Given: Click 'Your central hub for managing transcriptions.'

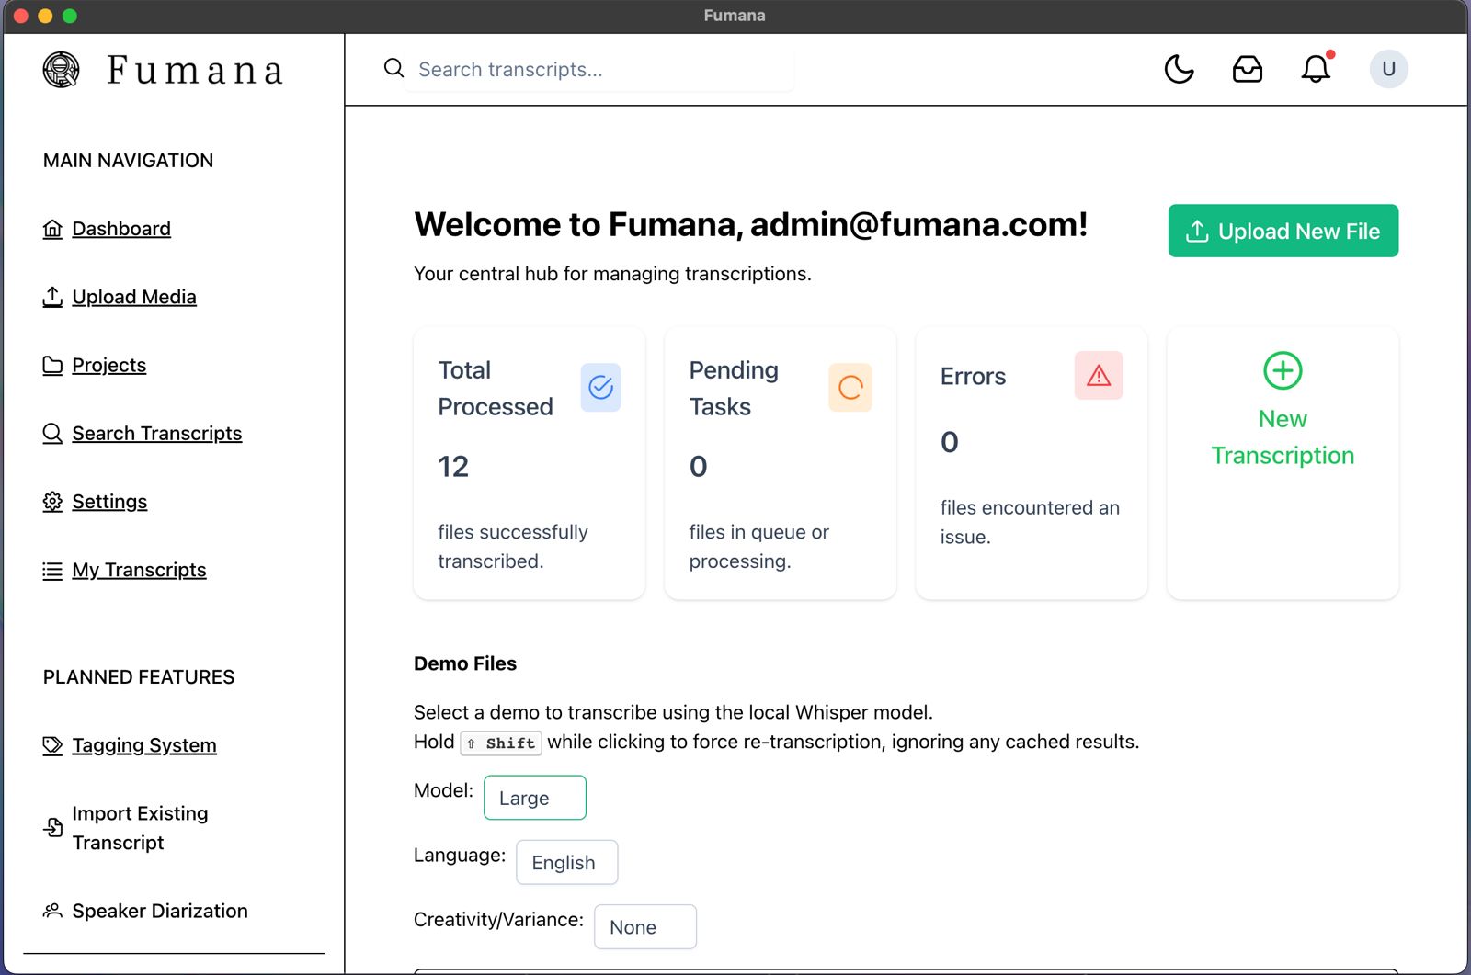Looking at the screenshot, I should tap(612, 274).
